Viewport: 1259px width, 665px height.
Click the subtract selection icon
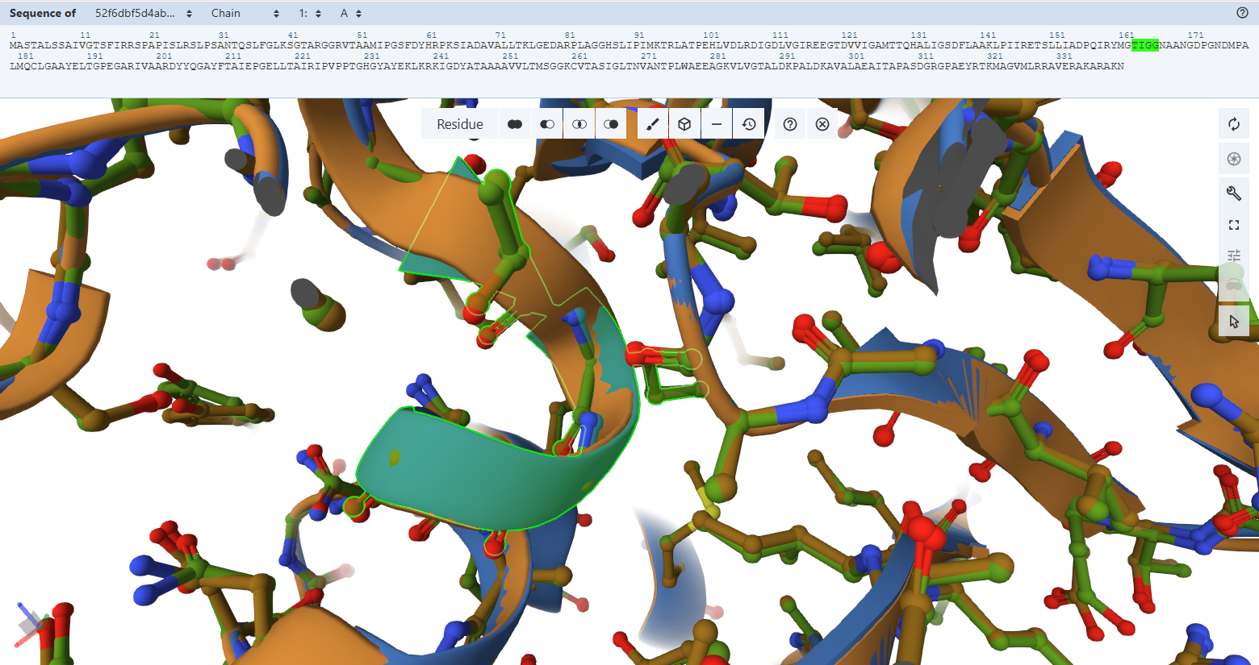coord(547,124)
